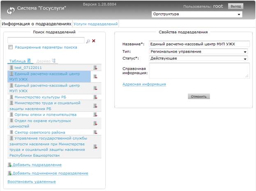This screenshot has height=191, width=256.
Task: Click Восстановить удаленные link
Action: pyautogui.click(x=32, y=182)
